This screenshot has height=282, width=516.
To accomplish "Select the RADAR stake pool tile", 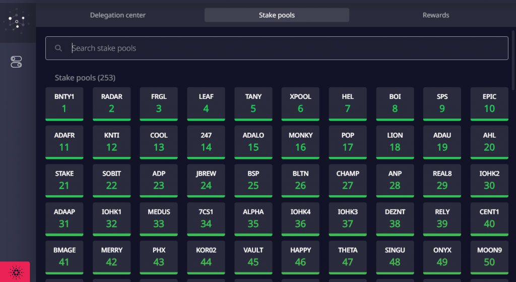I will [111, 104].
